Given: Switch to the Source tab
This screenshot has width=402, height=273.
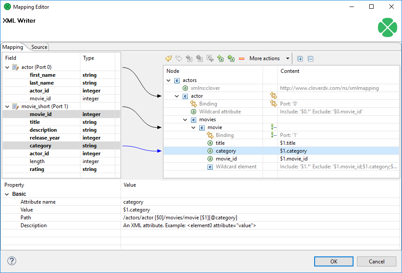Looking at the screenshot, I should point(39,47).
